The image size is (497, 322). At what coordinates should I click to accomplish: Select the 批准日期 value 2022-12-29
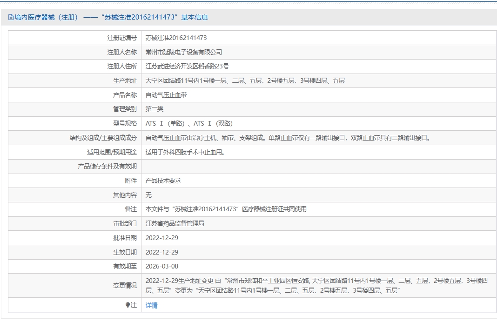click(161, 238)
